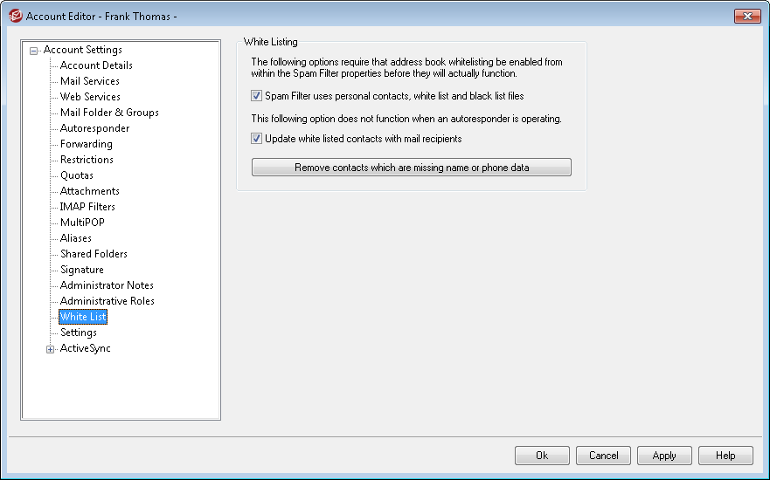Select the Signature tree item
The image size is (770, 480).
(x=82, y=270)
